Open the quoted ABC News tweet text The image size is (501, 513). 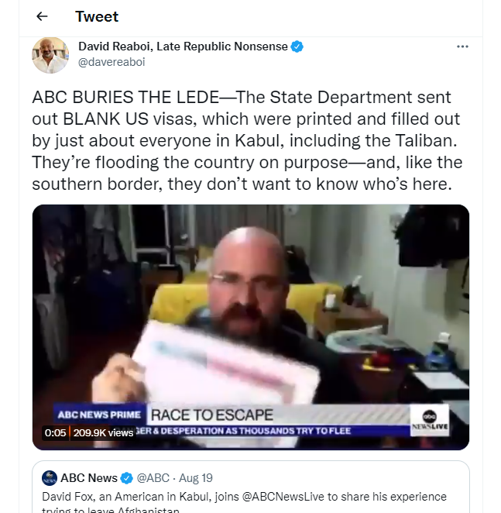coord(244,502)
